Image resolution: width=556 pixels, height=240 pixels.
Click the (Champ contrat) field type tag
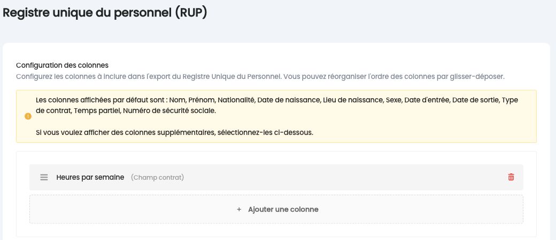[x=157, y=178]
